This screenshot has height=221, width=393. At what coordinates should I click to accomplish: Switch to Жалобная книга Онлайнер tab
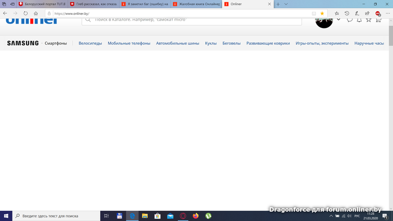[x=196, y=4]
